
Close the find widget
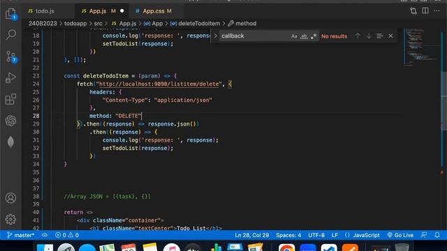click(x=390, y=36)
